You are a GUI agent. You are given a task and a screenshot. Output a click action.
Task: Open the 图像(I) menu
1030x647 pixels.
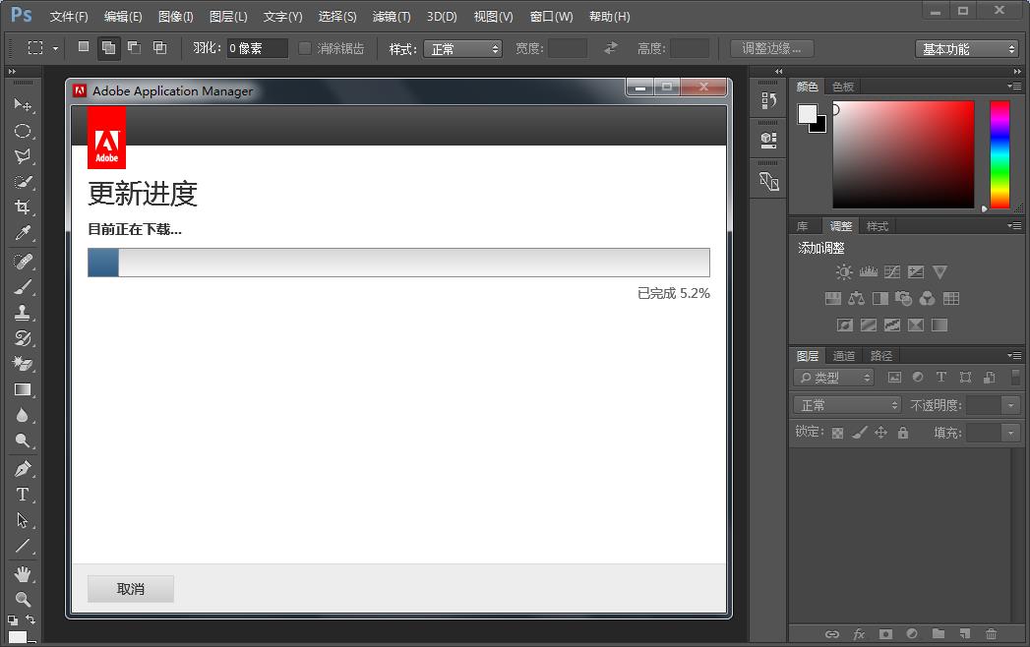[x=175, y=17]
